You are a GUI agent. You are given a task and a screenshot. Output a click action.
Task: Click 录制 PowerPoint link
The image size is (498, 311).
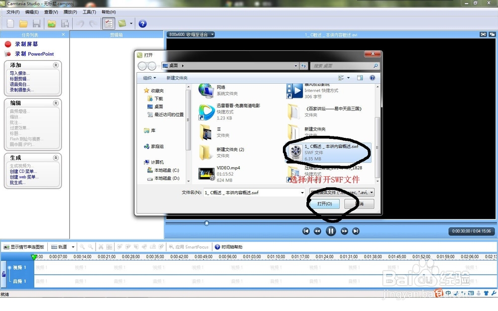(34, 54)
